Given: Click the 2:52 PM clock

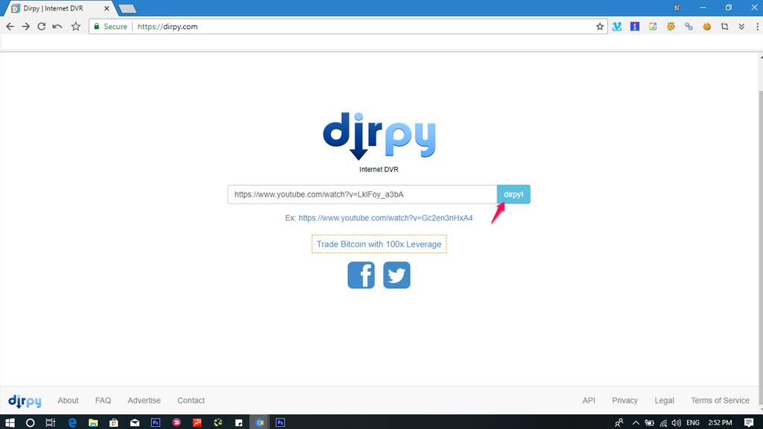Looking at the screenshot, I should click(721, 422).
